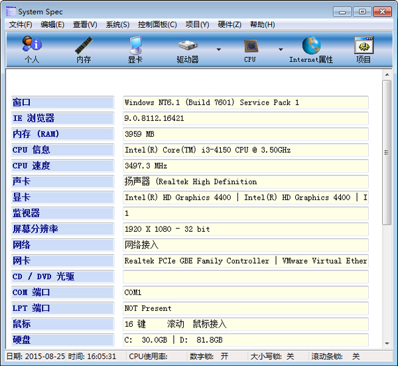Minimize the System Spec window
This screenshot has width=398, height=366.
[x=342, y=12]
